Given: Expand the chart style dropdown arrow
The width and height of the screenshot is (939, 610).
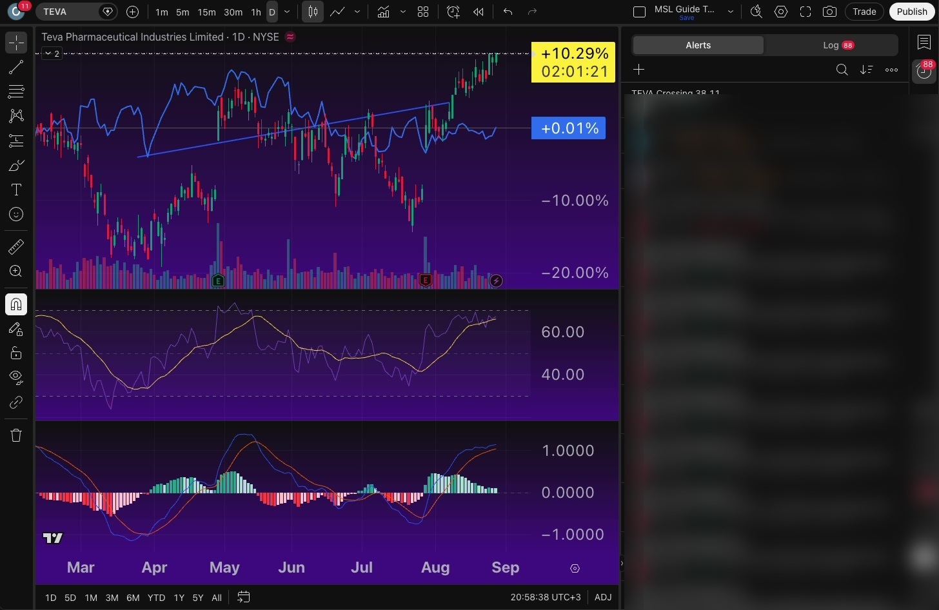Looking at the screenshot, I should pyautogui.click(x=357, y=12).
